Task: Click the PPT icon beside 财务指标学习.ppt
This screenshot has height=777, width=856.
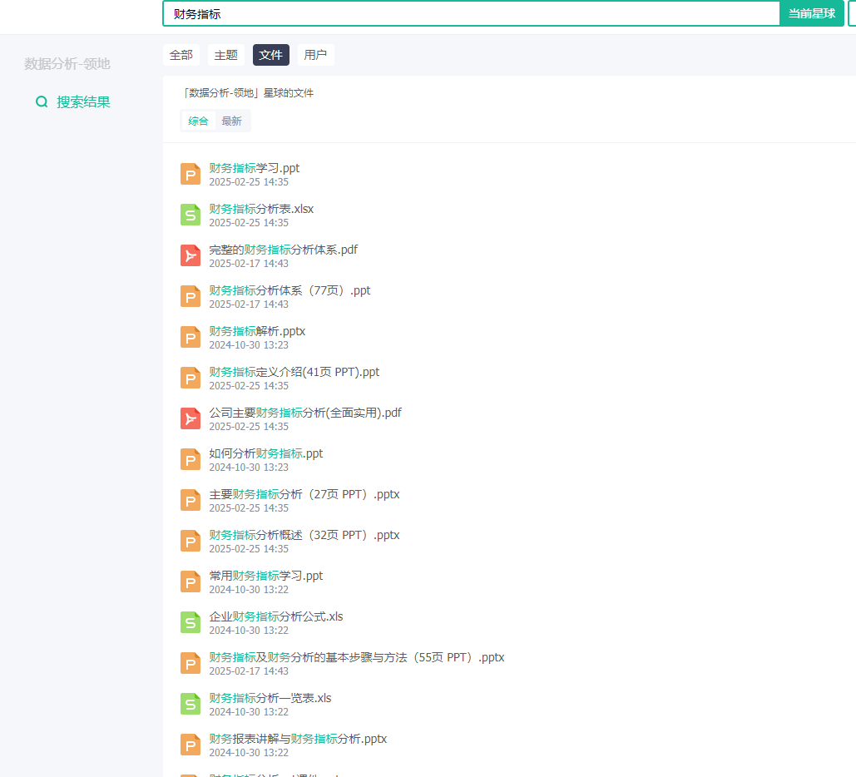Action: 190,174
